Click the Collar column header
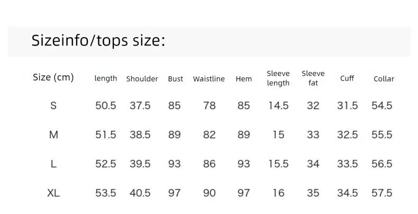 [384, 79]
